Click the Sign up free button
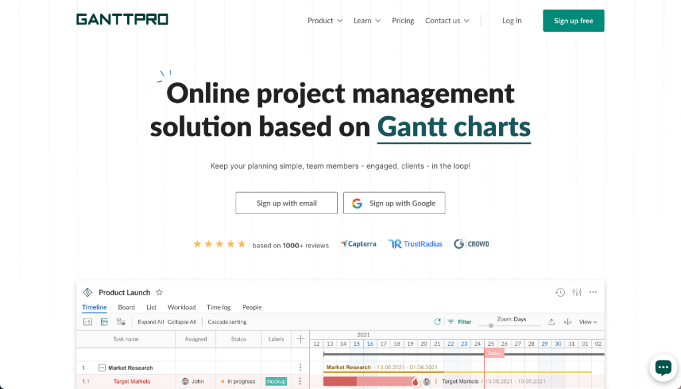Screen dimensions: 681x389 (x=573, y=21)
